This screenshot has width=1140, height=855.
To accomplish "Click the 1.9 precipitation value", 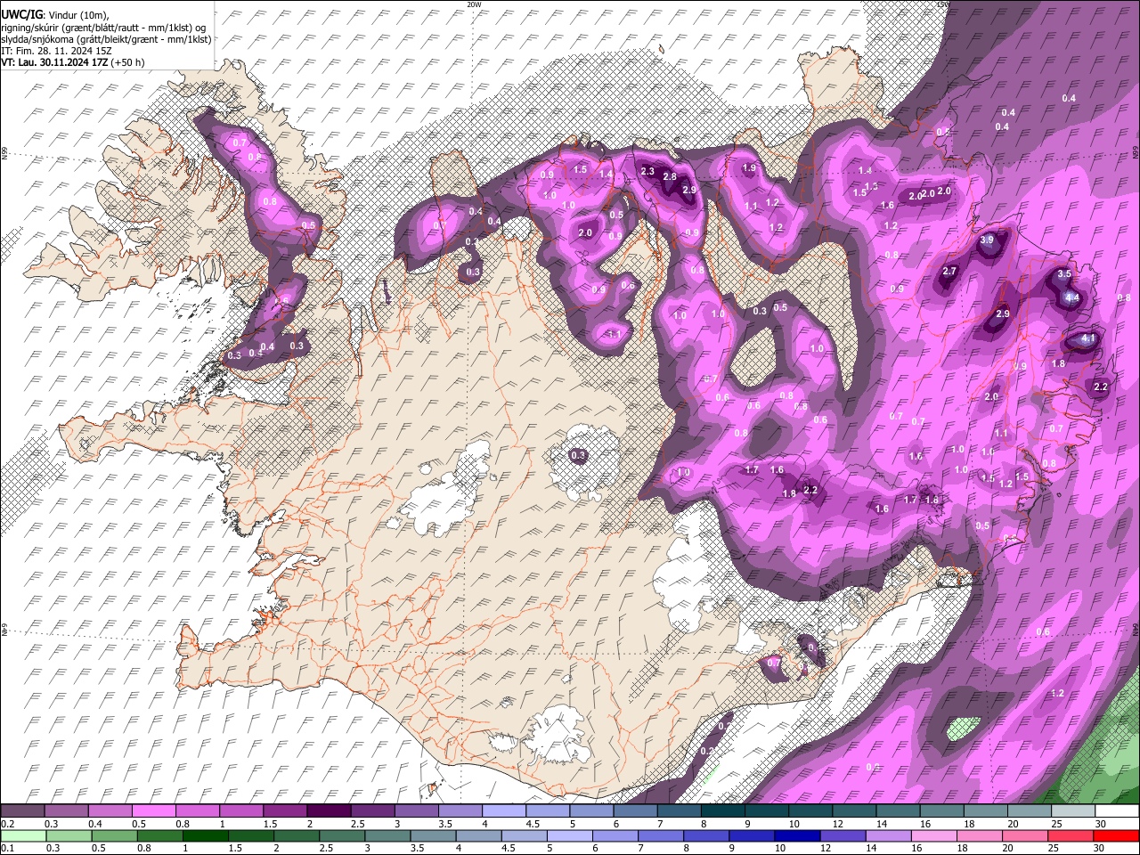I will [749, 168].
